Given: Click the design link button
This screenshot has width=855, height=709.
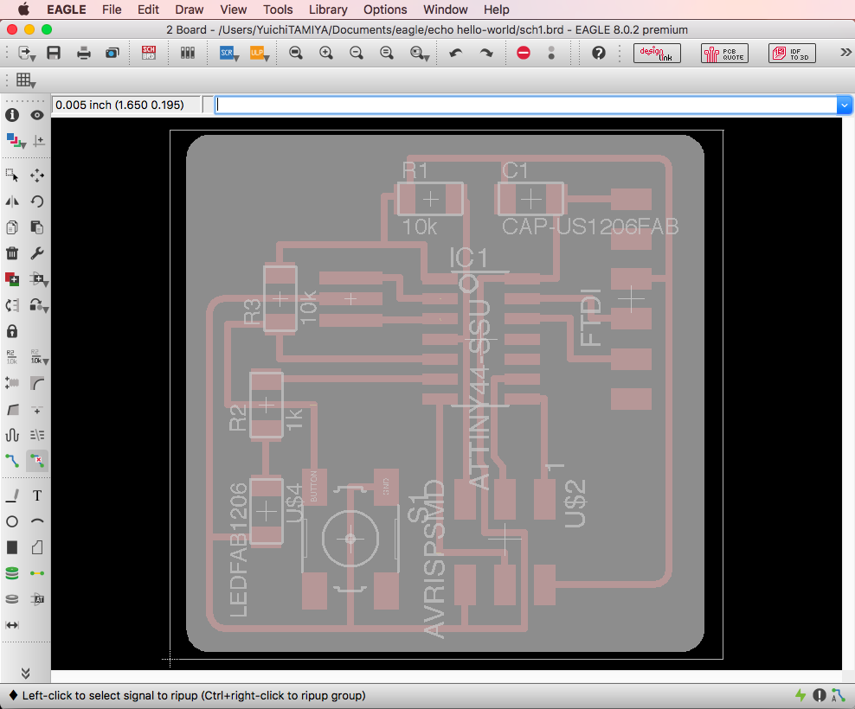Looking at the screenshot, I should pos(657,53).
